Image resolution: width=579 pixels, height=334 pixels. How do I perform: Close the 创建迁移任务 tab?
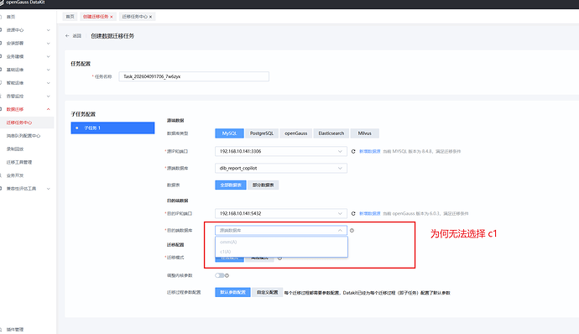point(112,17)
